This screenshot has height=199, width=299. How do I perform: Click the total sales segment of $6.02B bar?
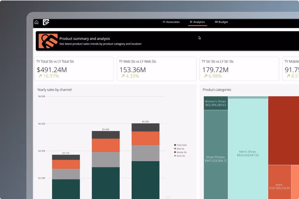coord(146,180)
